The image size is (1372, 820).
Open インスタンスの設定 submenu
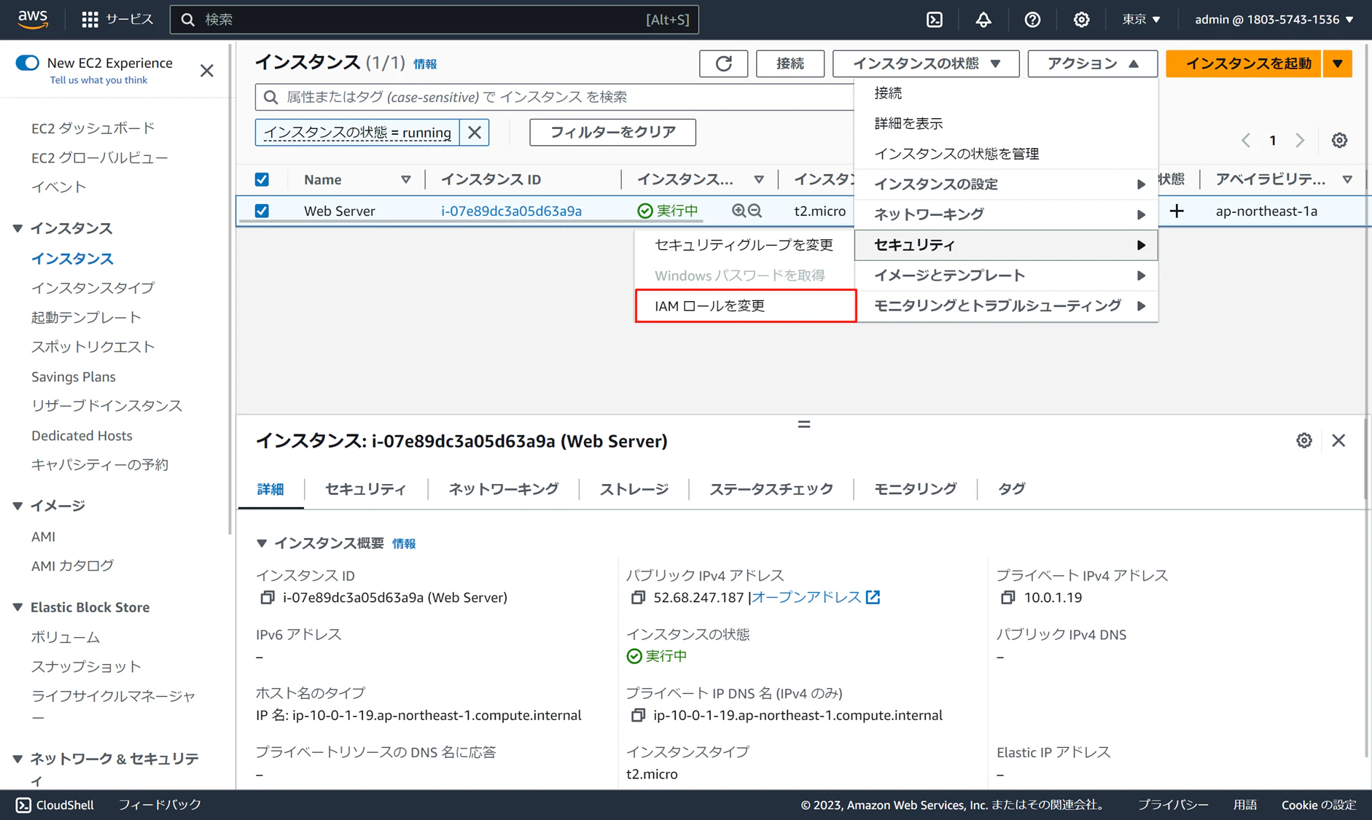click(x=1006, y=184)
